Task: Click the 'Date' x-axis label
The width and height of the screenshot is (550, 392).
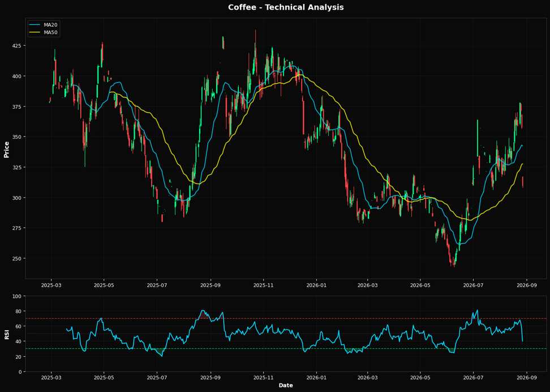Action: click(x=286, y=385)
